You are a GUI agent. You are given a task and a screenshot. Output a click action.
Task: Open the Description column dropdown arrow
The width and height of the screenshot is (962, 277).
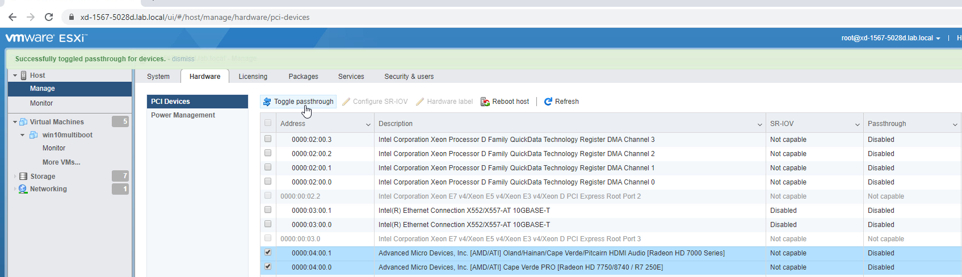[x=759, y=124]
